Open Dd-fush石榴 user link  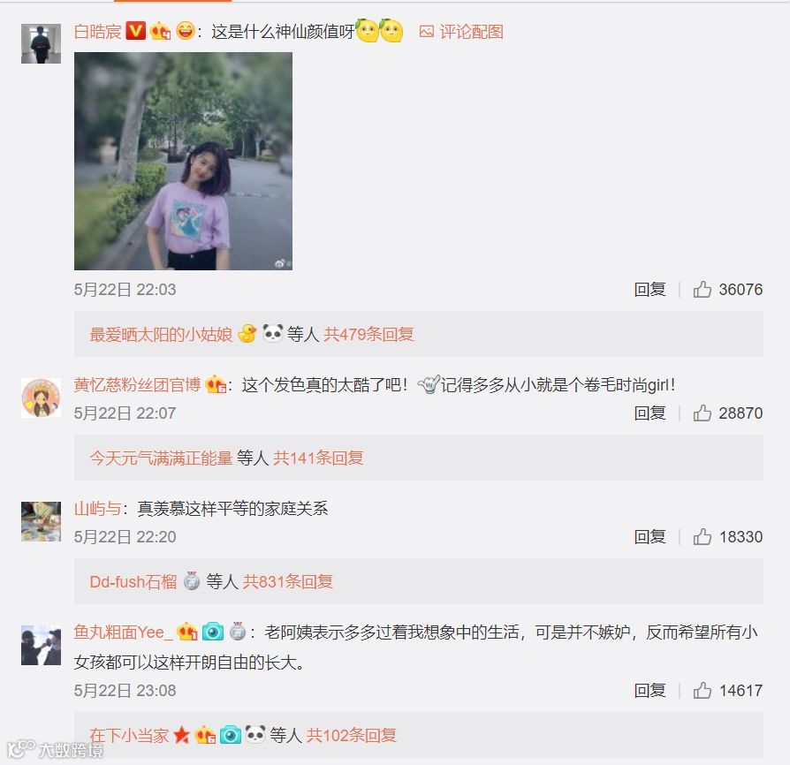pos(133,581)
